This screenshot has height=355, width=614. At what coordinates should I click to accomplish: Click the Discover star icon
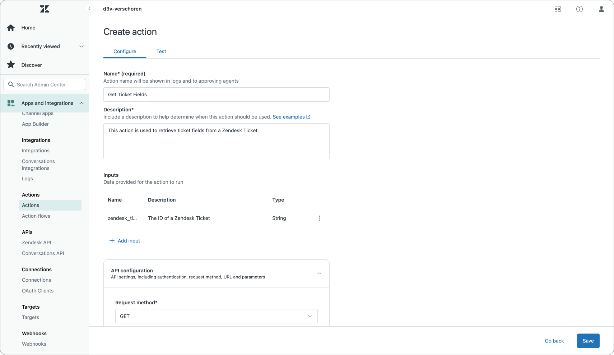pos(11,65)
